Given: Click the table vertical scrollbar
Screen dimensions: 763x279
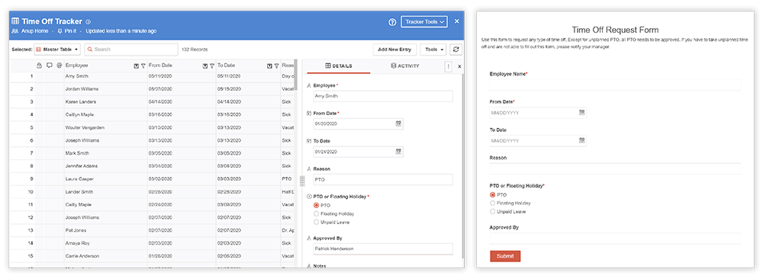Looking at the screenshot, I should click(x=296, y=75).
